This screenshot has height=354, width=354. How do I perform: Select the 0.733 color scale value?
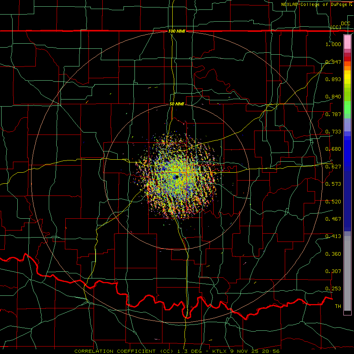[333, 132]
